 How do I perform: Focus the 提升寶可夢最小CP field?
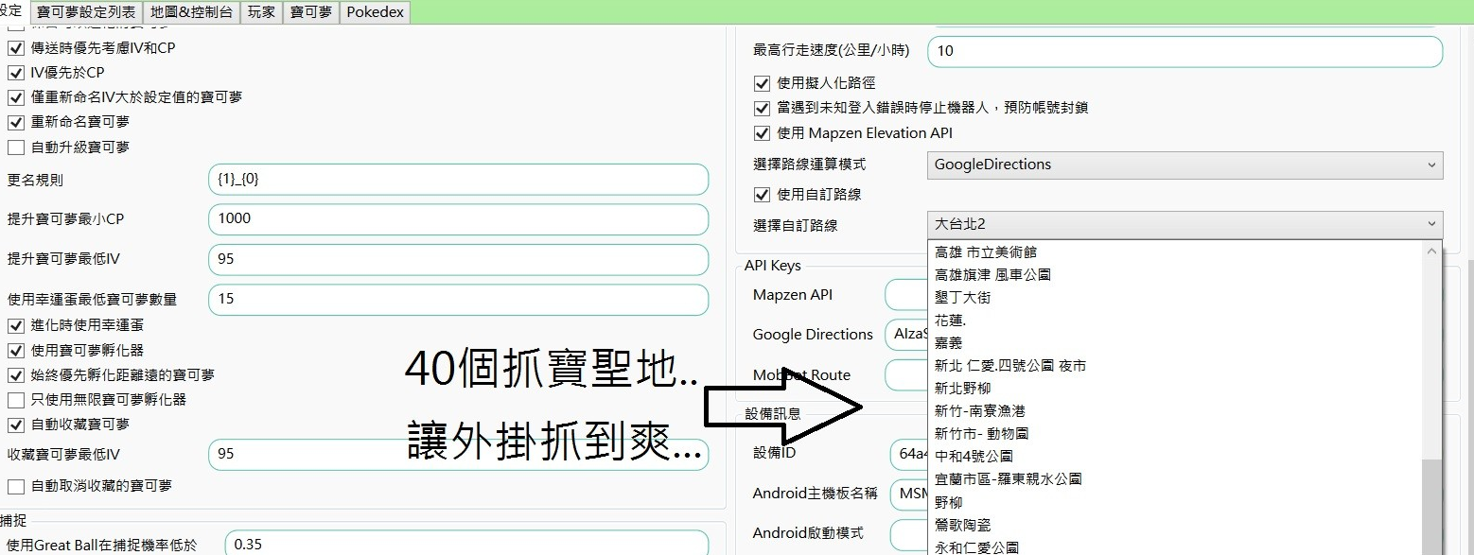[x=458, y=219]
